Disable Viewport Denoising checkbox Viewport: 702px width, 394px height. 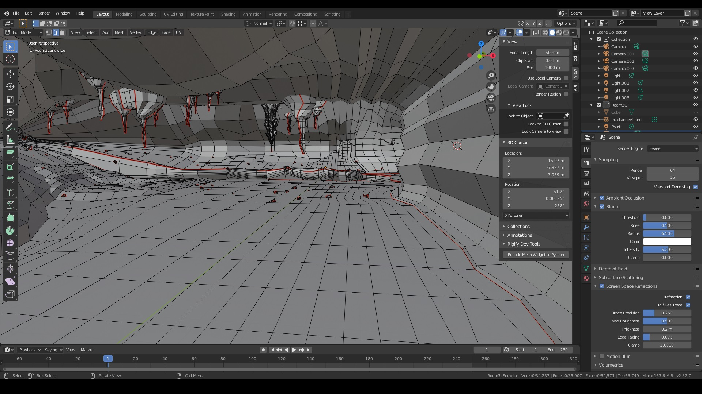point(695,187)
